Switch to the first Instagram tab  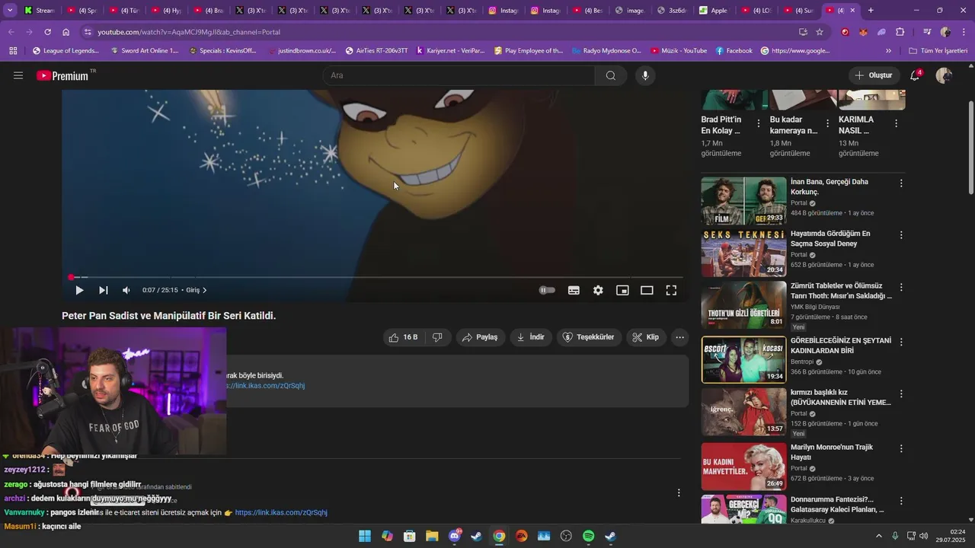pyautogui.click(x=503, y=11)
